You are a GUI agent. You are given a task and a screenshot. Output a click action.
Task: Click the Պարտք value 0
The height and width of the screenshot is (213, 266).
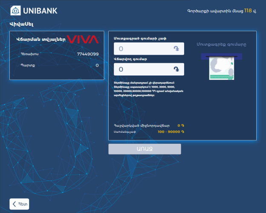[97, 65]
